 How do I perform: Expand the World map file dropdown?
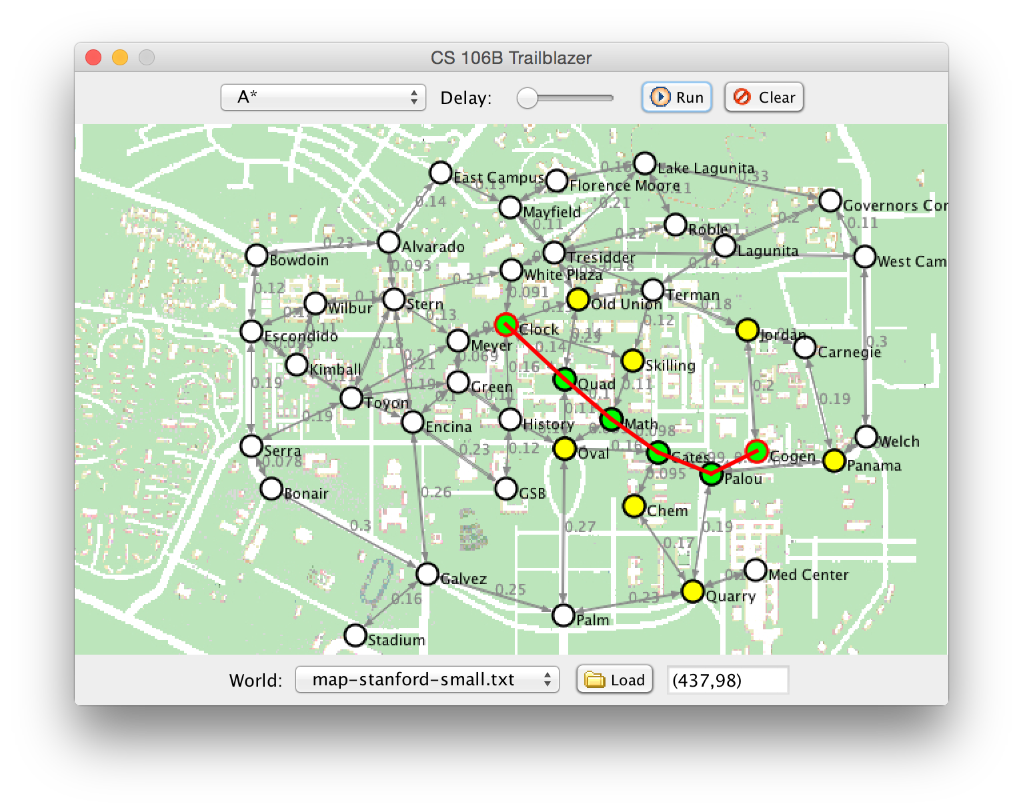[427, 679]
